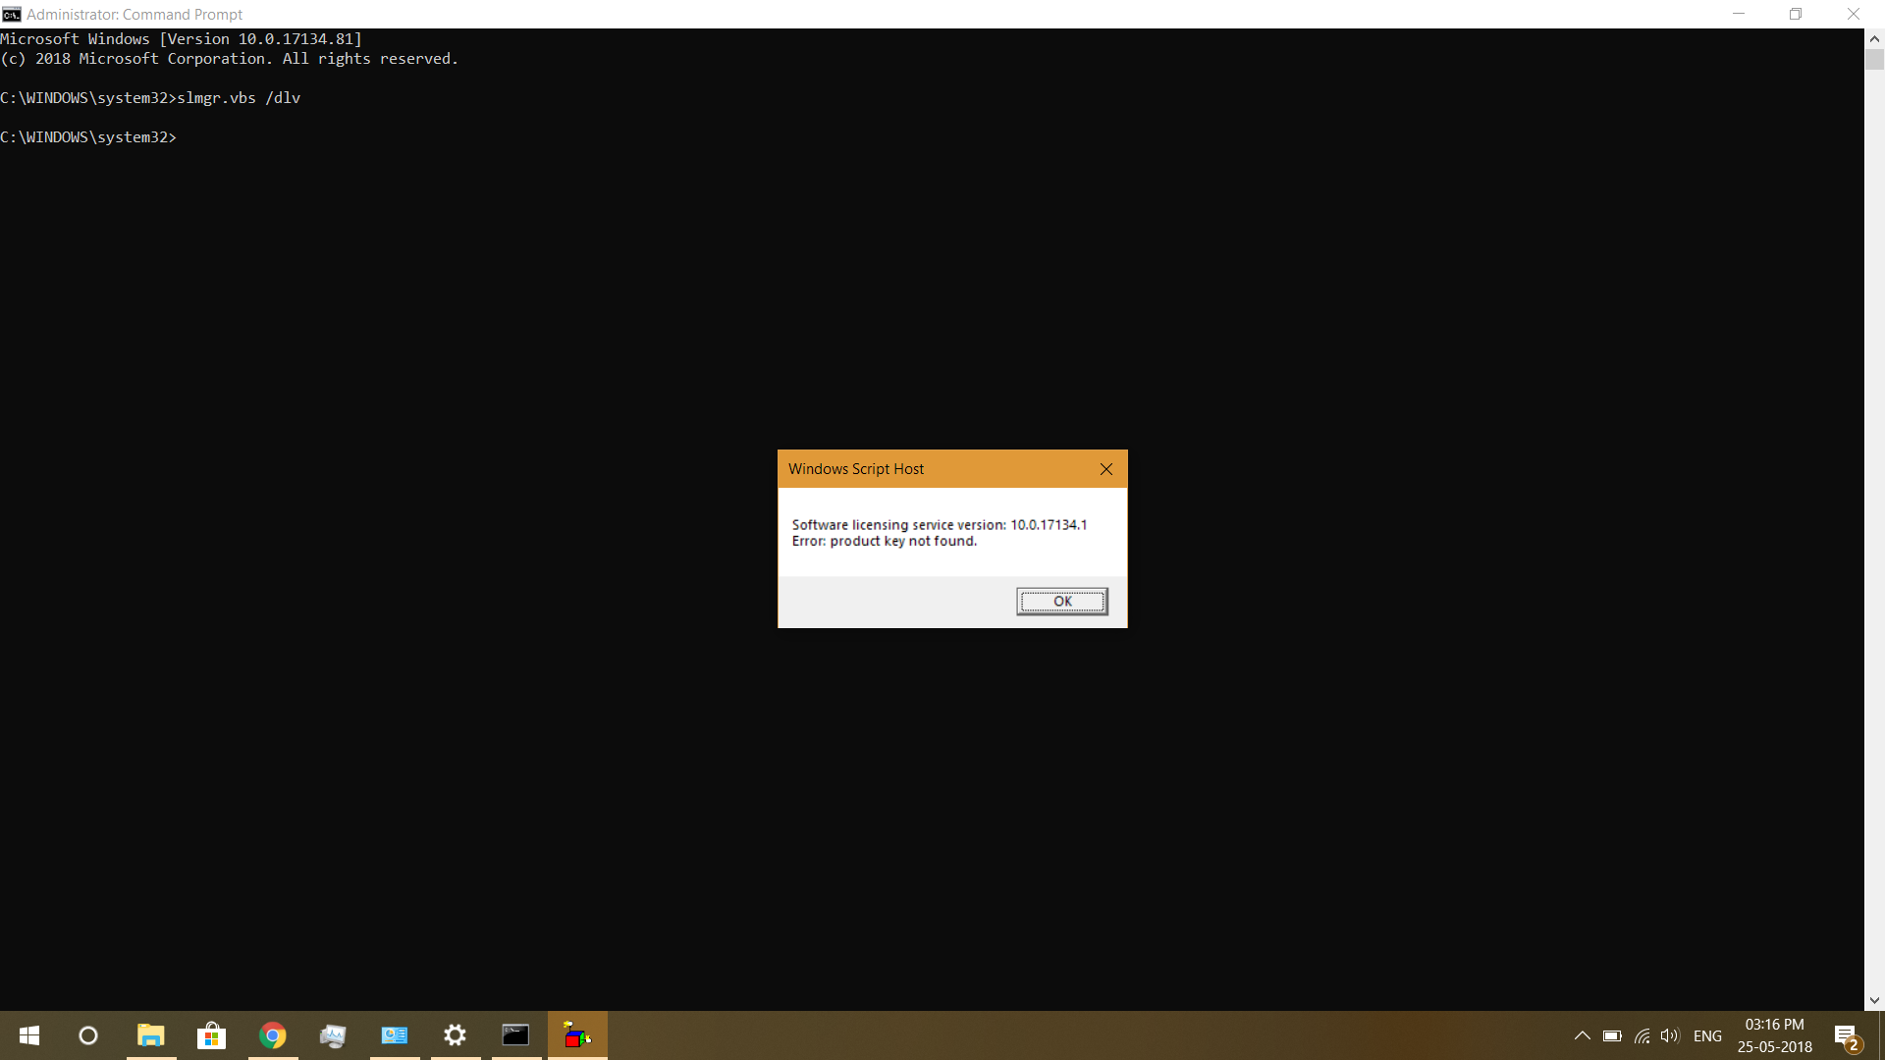The width and height of the screenshot is (1885, 1060).
Task: Open the clock and date calendar
Action: pyautogui.click(x=1774, y=1035)
